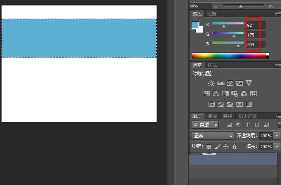The height and width of the screenshot is (185, 281).
Task: Filter layers by adjustment layers icon
Action: (x=238, y=124)
